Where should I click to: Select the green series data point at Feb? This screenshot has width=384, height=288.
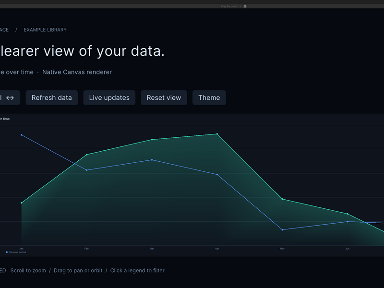click(87, 155)
